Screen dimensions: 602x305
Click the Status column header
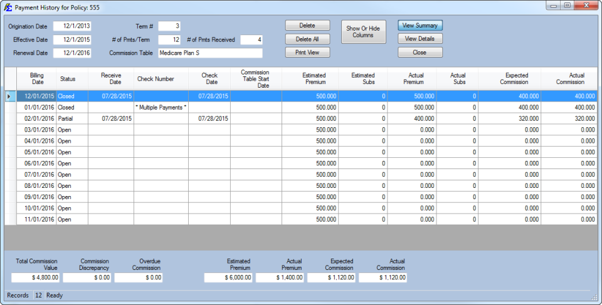68,79
